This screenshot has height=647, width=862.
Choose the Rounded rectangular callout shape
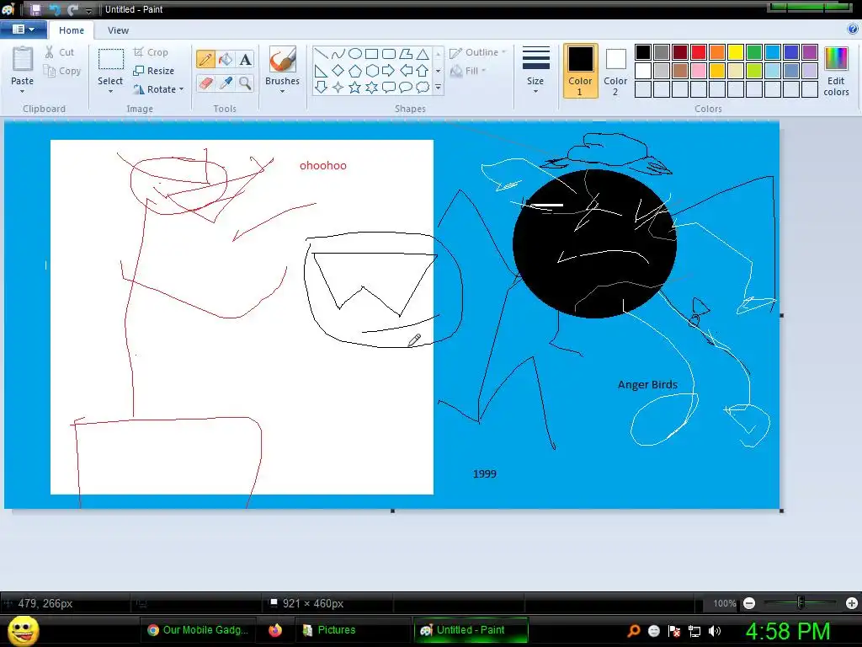tap(389, 87)
